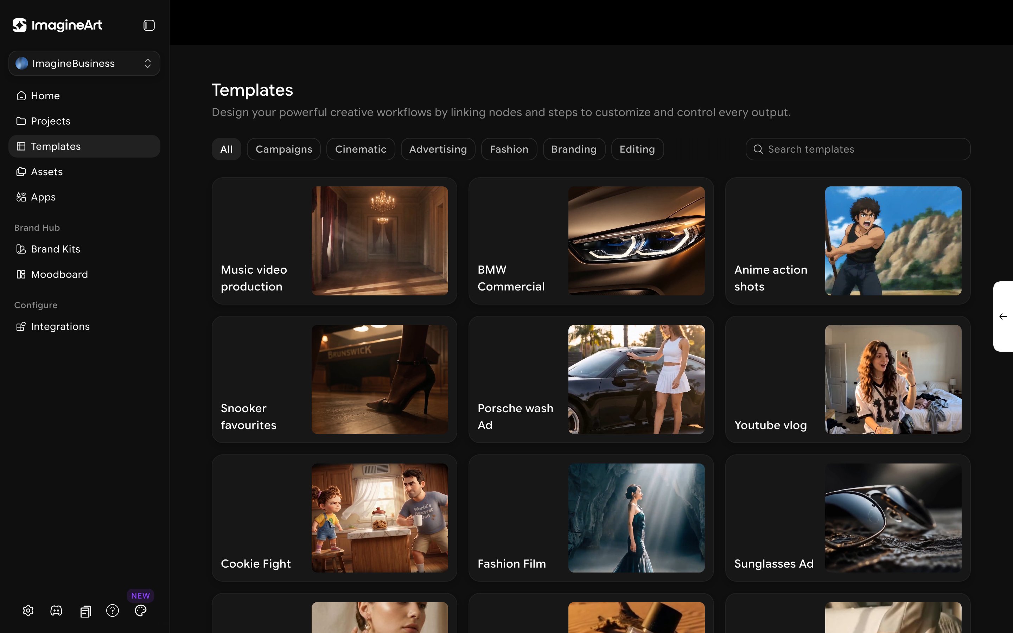This screenshot has width=1013, height=633.
Task: Filter templates by Advertising
Action: (x=438, y=149)
